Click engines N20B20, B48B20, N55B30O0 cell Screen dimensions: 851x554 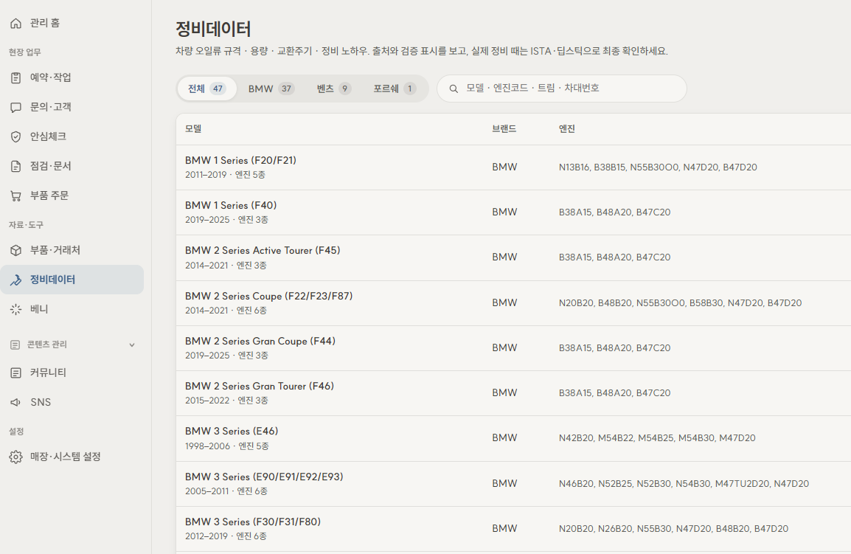pos(680,303)
